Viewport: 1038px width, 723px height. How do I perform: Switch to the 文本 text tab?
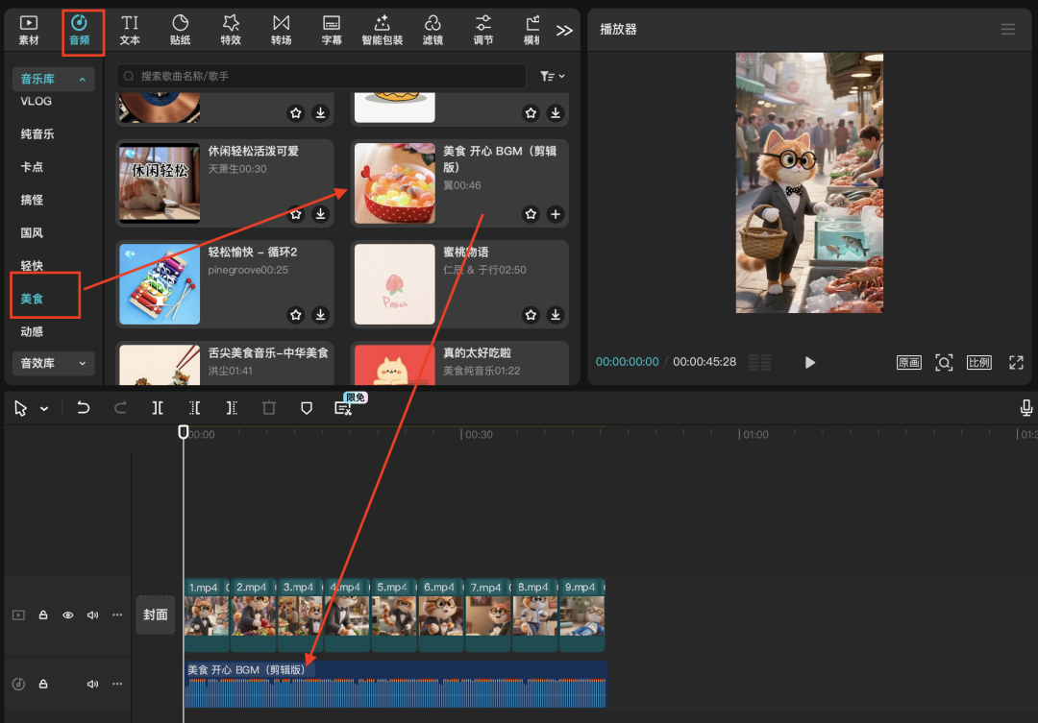[x=130, y=29]
